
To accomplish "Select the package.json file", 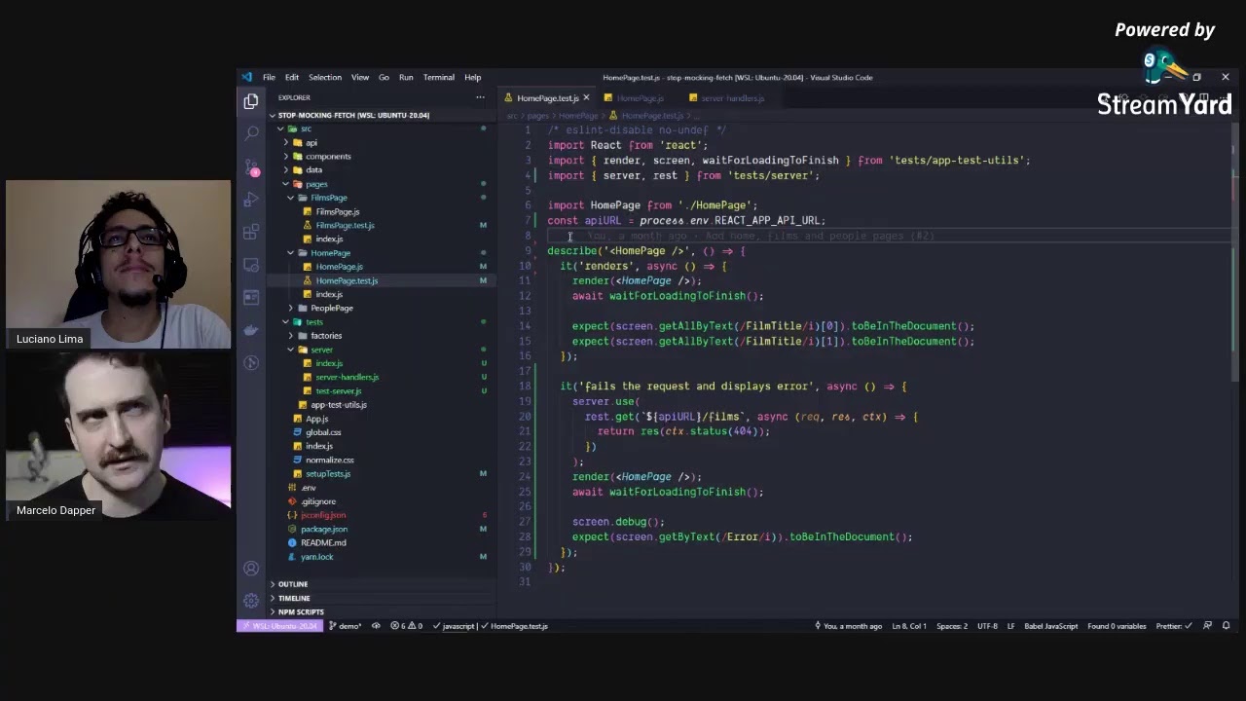I will [x=324, y=529].
